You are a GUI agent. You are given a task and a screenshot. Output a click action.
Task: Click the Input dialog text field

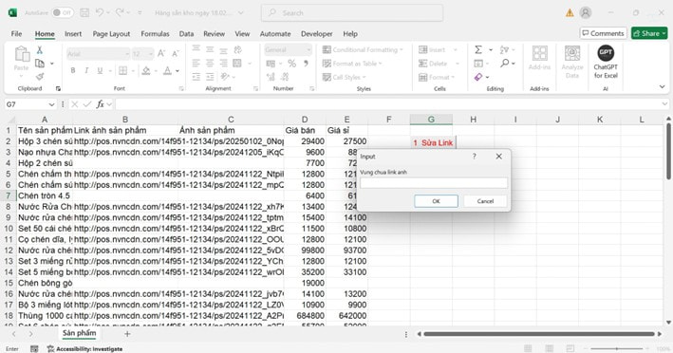click(434, 183)
